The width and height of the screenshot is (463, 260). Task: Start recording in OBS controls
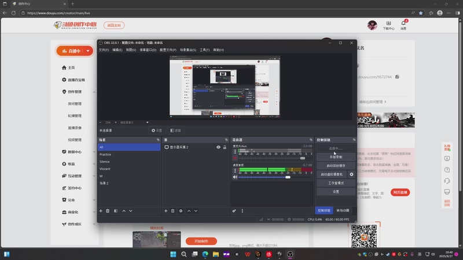(336, 157)
